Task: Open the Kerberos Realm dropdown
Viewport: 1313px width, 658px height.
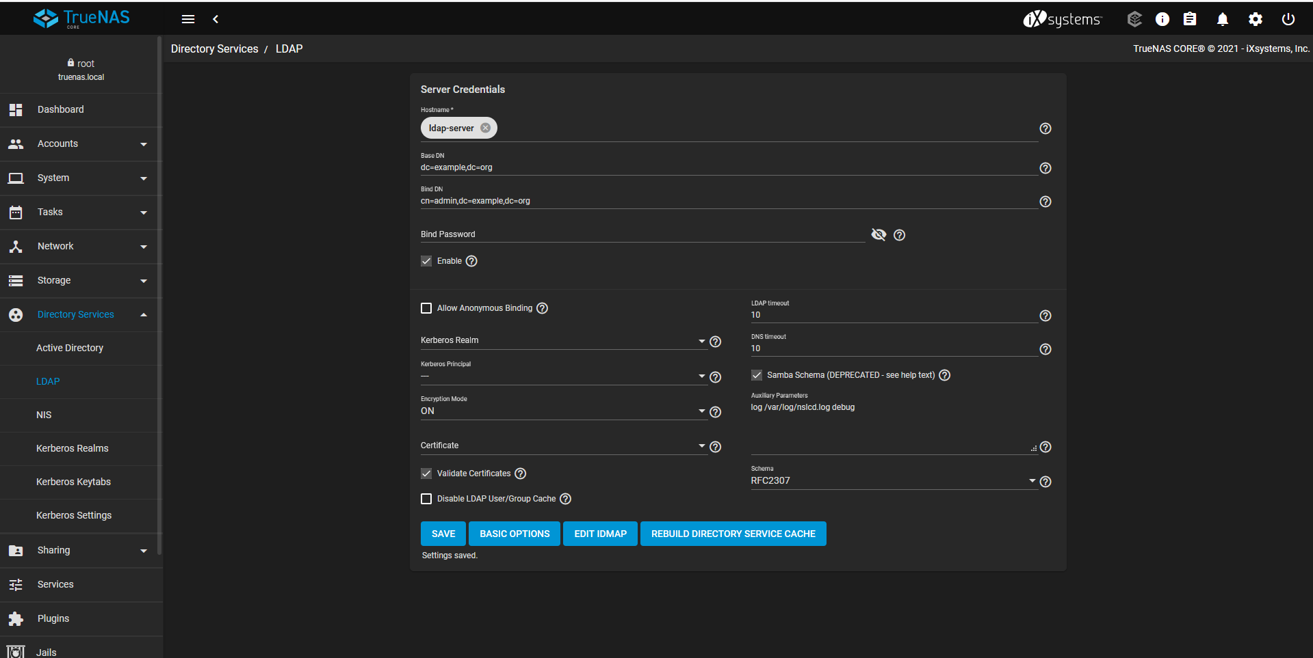Action: pyautogui.click(x=563, y=340)
